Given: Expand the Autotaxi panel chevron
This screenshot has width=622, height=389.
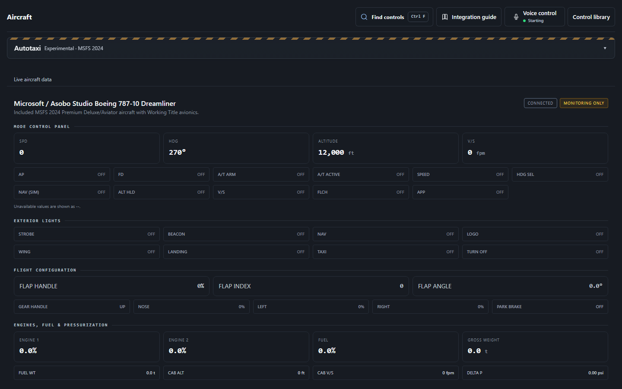Looking at the screenshot, I should (605, 48).
